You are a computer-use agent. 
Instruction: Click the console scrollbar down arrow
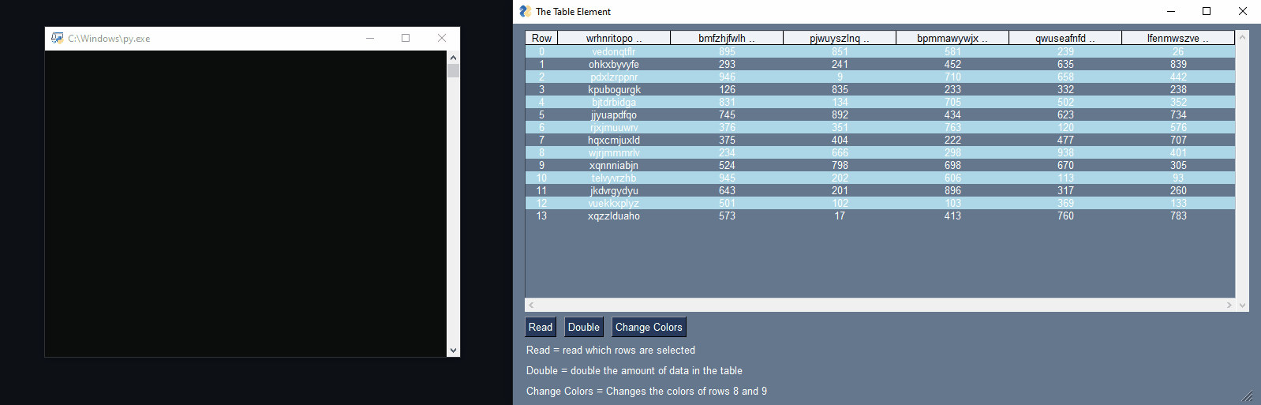click(x=453, y=350)
